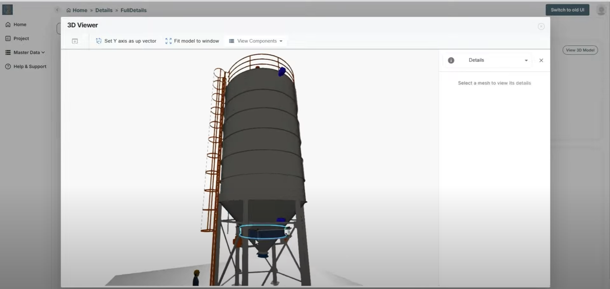Click the View 3D Model button
This screenshot has height=289, width=610.
580,50
